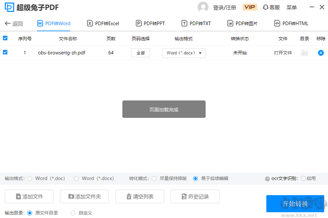The image size is (328, 218).
Task: Enable the ocr文字识别 启用 radio button
Action: click(303, 178)
